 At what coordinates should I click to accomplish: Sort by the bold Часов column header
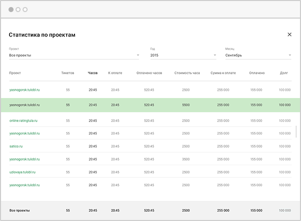[93, 73]
